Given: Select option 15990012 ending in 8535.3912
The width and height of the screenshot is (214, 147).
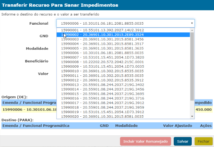Looking at the screenshot, I should click(102, 80).
